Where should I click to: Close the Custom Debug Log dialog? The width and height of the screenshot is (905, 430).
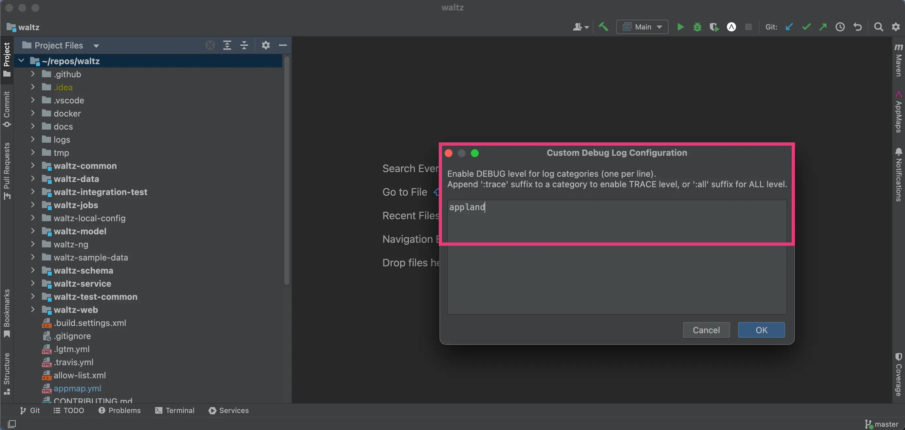[x=448, y=153]
